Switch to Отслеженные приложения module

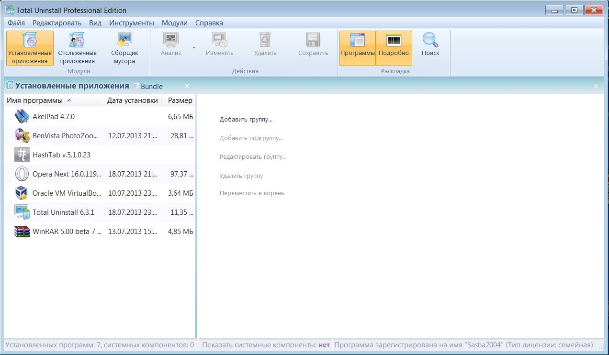[77, 48]
